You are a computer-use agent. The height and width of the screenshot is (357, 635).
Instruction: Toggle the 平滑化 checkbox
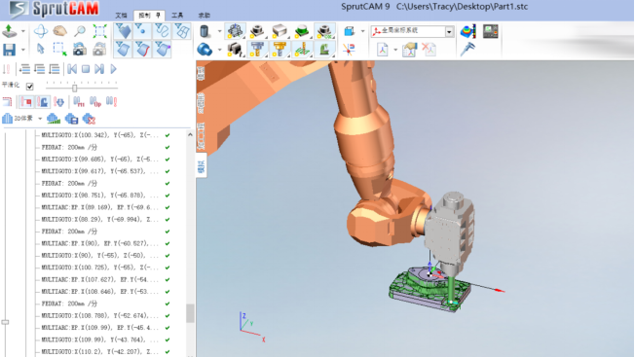[x=29, y=87]
